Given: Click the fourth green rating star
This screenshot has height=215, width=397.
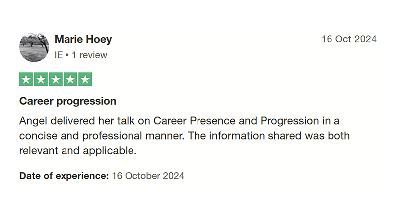Looking at the screenshot, I should tap(70, 79).
